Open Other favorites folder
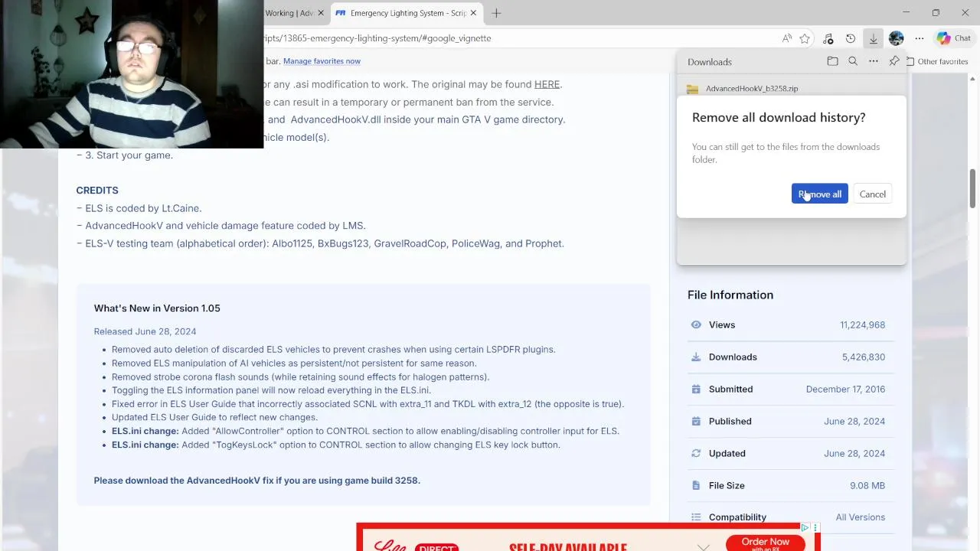The height and width of the screenshot is (551, 980). tap(937, 61)
